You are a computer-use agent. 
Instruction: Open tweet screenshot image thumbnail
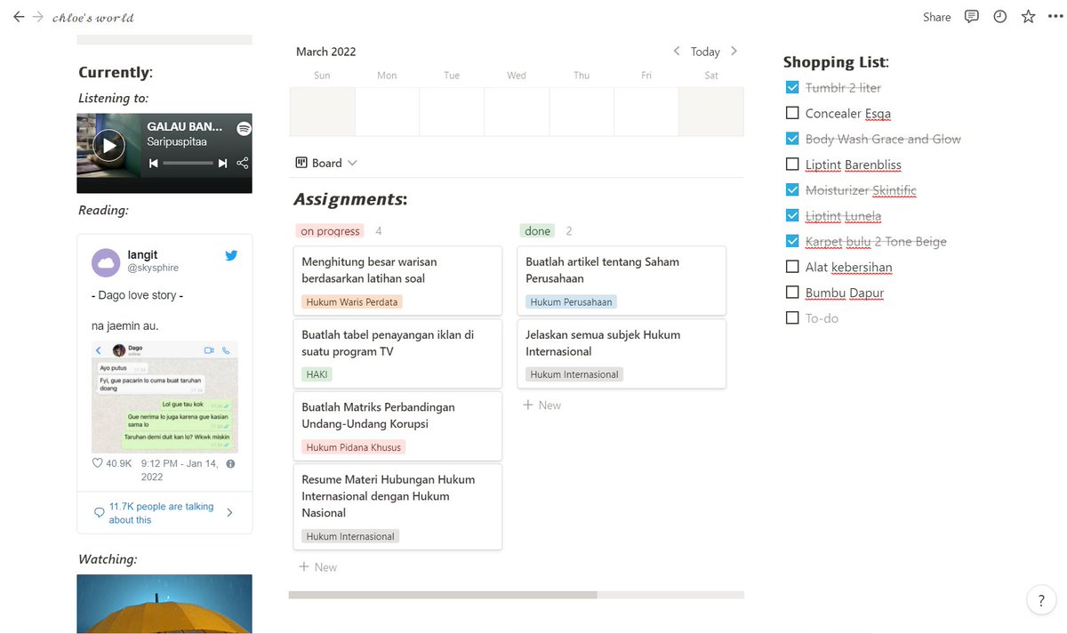(x=164, y=397)
